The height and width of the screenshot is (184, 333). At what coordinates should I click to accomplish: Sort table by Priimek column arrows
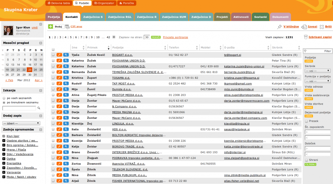(109, 48)
